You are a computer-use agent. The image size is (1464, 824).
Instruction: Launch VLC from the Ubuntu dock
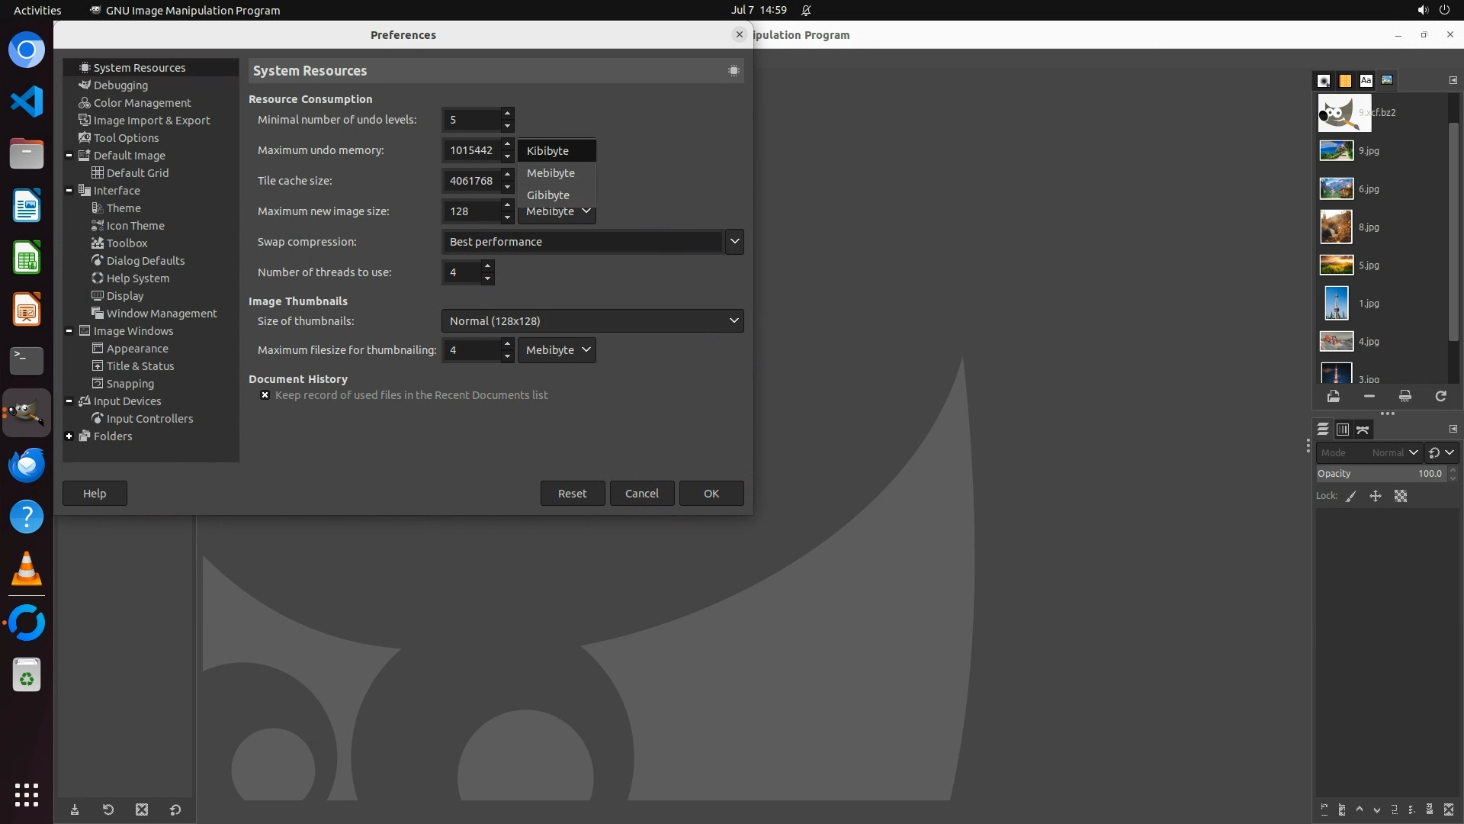tap(27, 569)
